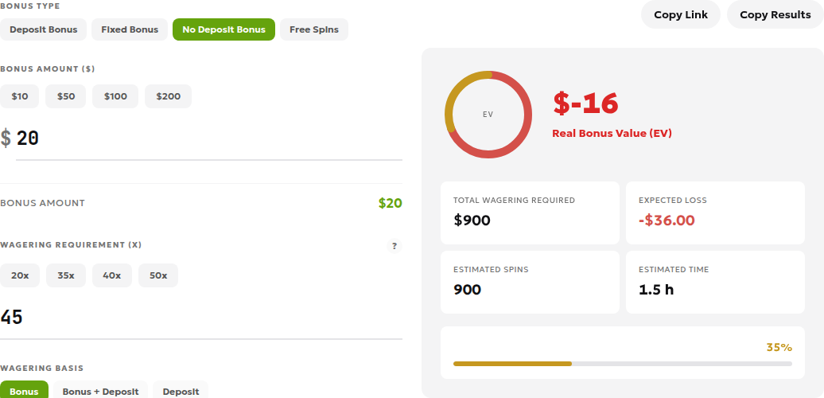This screenshot has width=824, height=398.
Task: Select the Deposit Bonus type
Action: 43,29
